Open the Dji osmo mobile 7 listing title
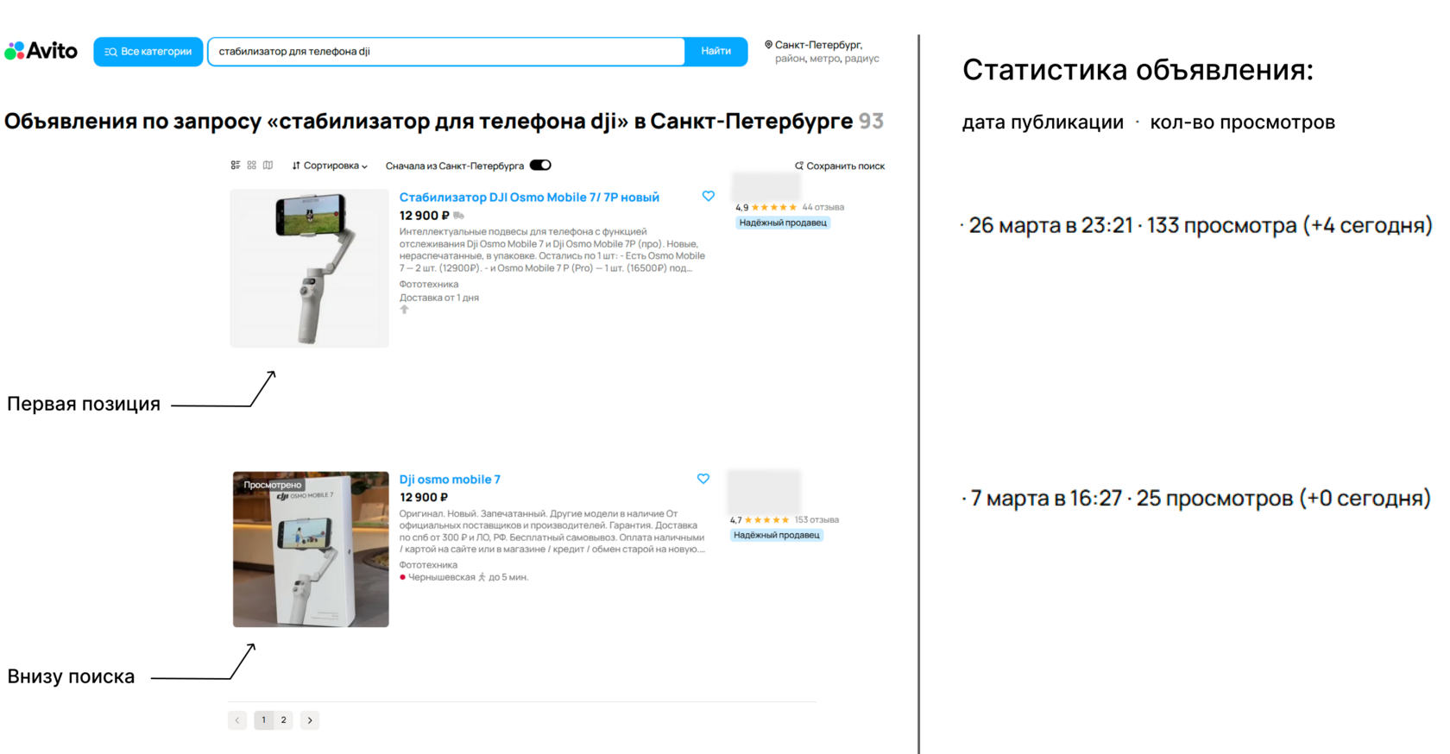1450x754 pixels. 450,480
